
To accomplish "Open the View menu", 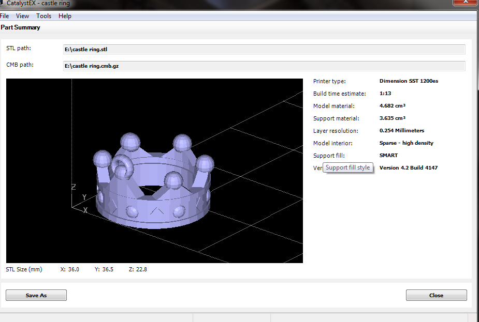I will (22, 16).
